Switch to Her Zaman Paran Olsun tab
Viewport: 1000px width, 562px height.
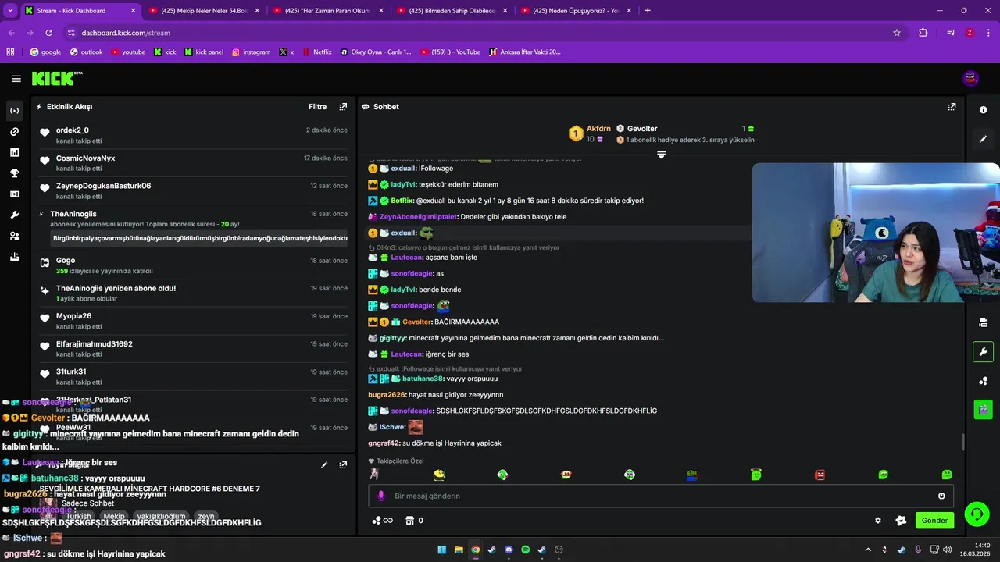click(x=327, y=11)
